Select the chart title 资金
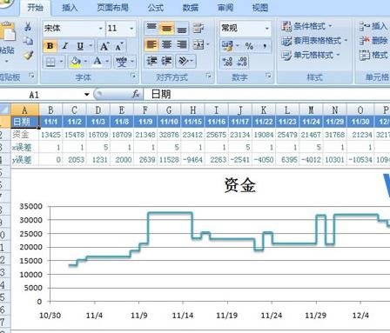Viewport: 390px width, 333px height. coord(239,185)
